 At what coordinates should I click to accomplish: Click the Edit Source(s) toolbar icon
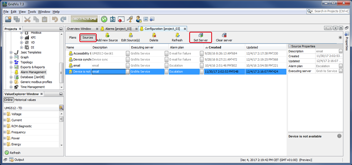(131, 35)
